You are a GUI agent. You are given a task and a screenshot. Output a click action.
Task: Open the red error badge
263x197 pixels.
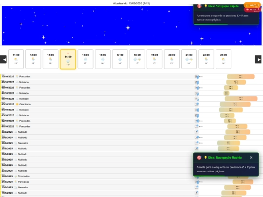tap(253, 10)
